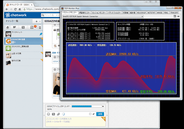Image resolution: width=184 pixels, height=129 pixels.
Task: Expand the network adapter dropdown in TCP Monitor
Action: pos(142,16)
